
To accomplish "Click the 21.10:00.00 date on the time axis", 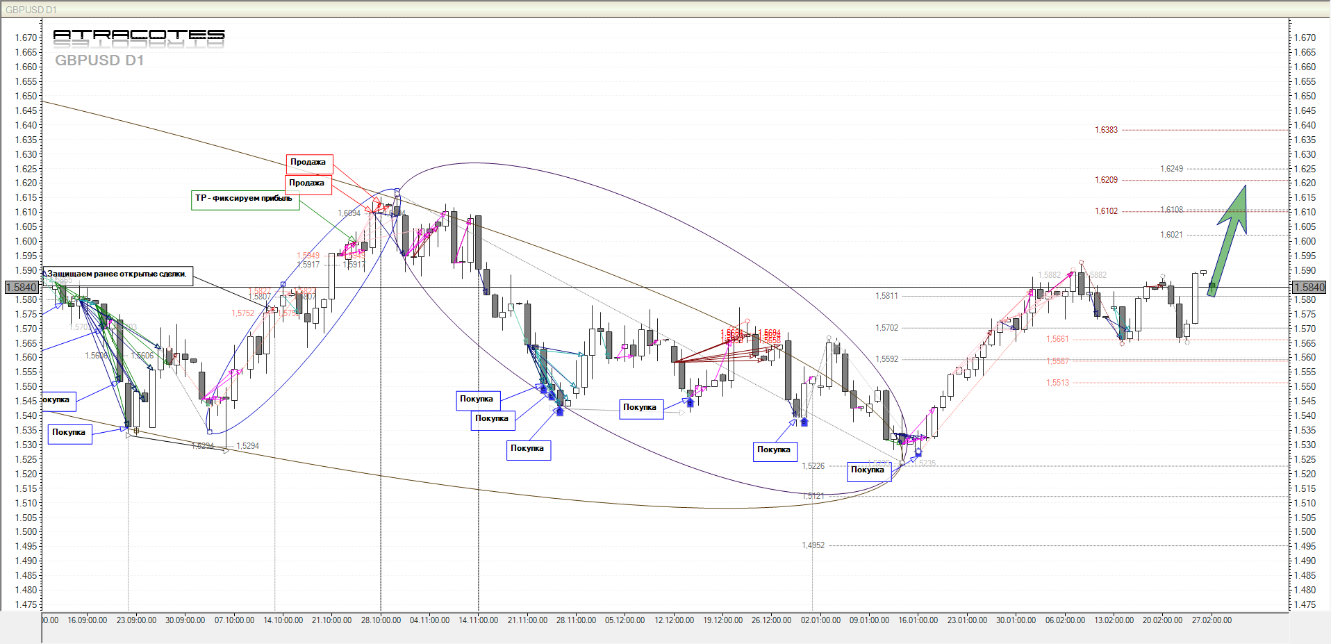I will tap(331, 620).
